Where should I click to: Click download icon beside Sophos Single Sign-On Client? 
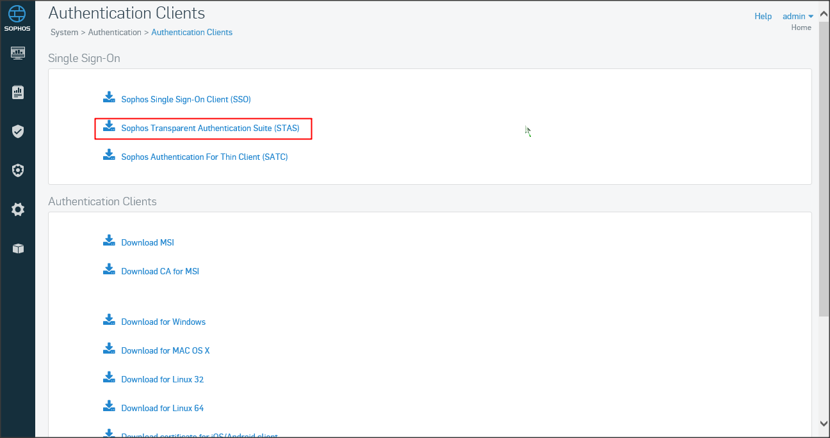109,97
